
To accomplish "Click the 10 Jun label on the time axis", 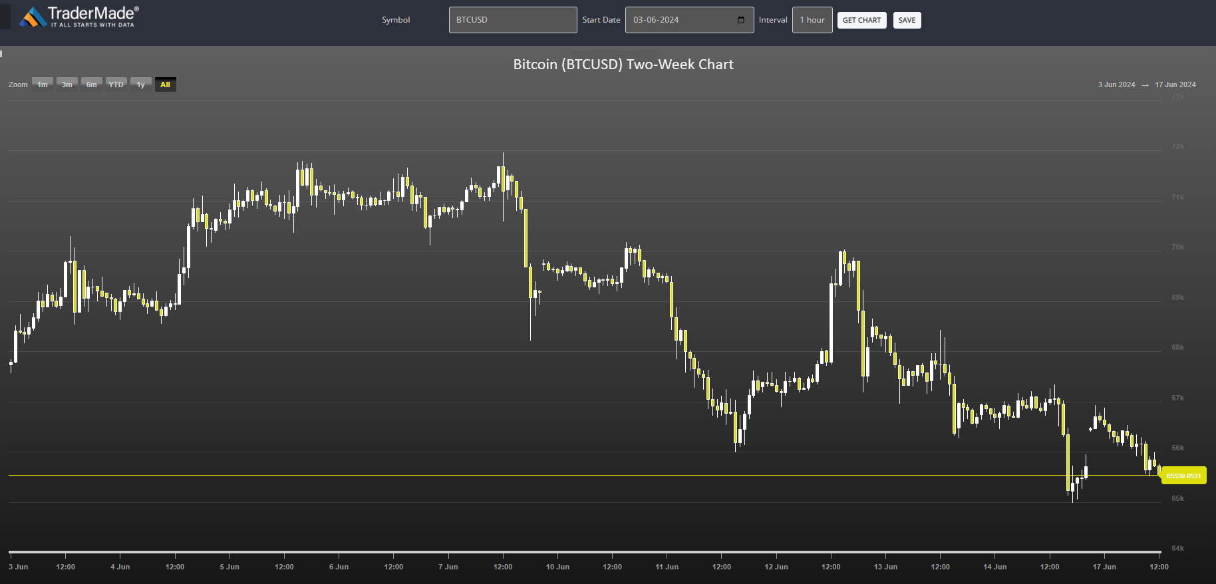I will click(x=557, y=567).
